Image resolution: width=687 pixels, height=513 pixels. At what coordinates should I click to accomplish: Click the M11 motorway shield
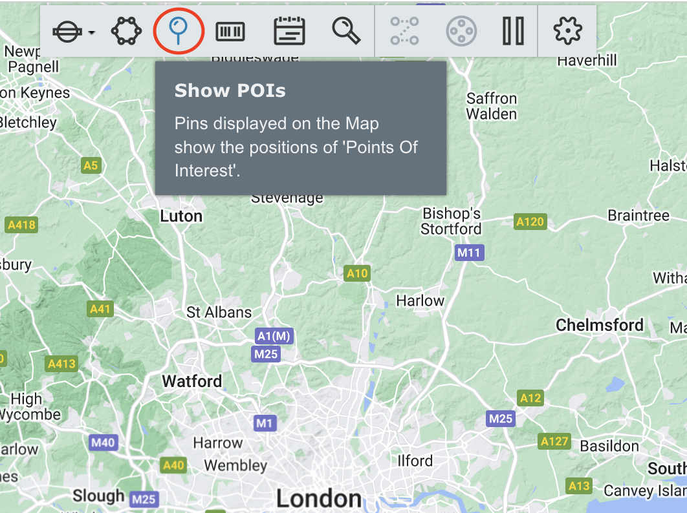[x=468, y=253]
